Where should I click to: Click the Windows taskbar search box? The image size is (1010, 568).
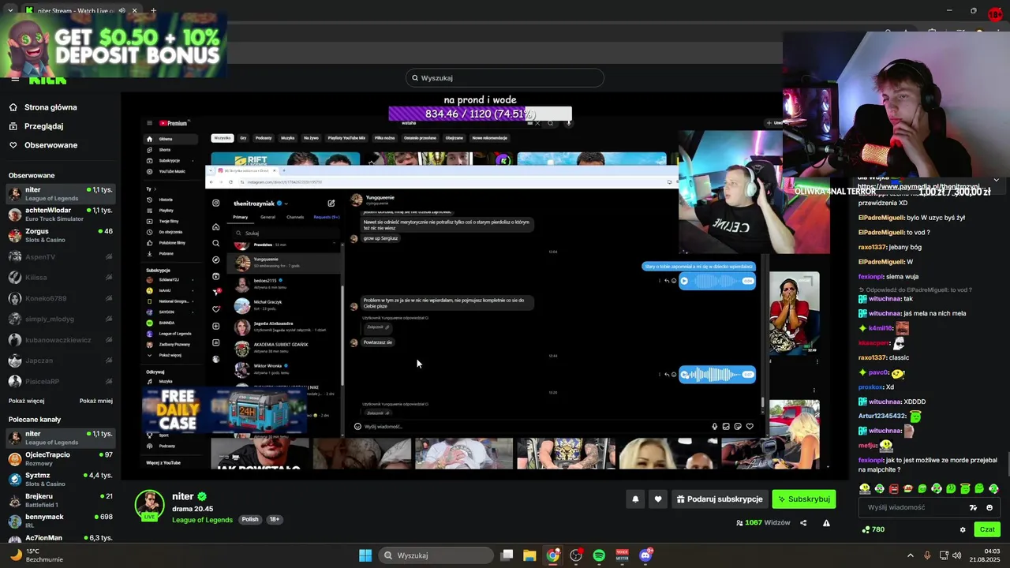[437, 555]
